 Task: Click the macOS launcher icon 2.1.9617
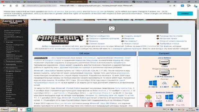click(164, 83)
